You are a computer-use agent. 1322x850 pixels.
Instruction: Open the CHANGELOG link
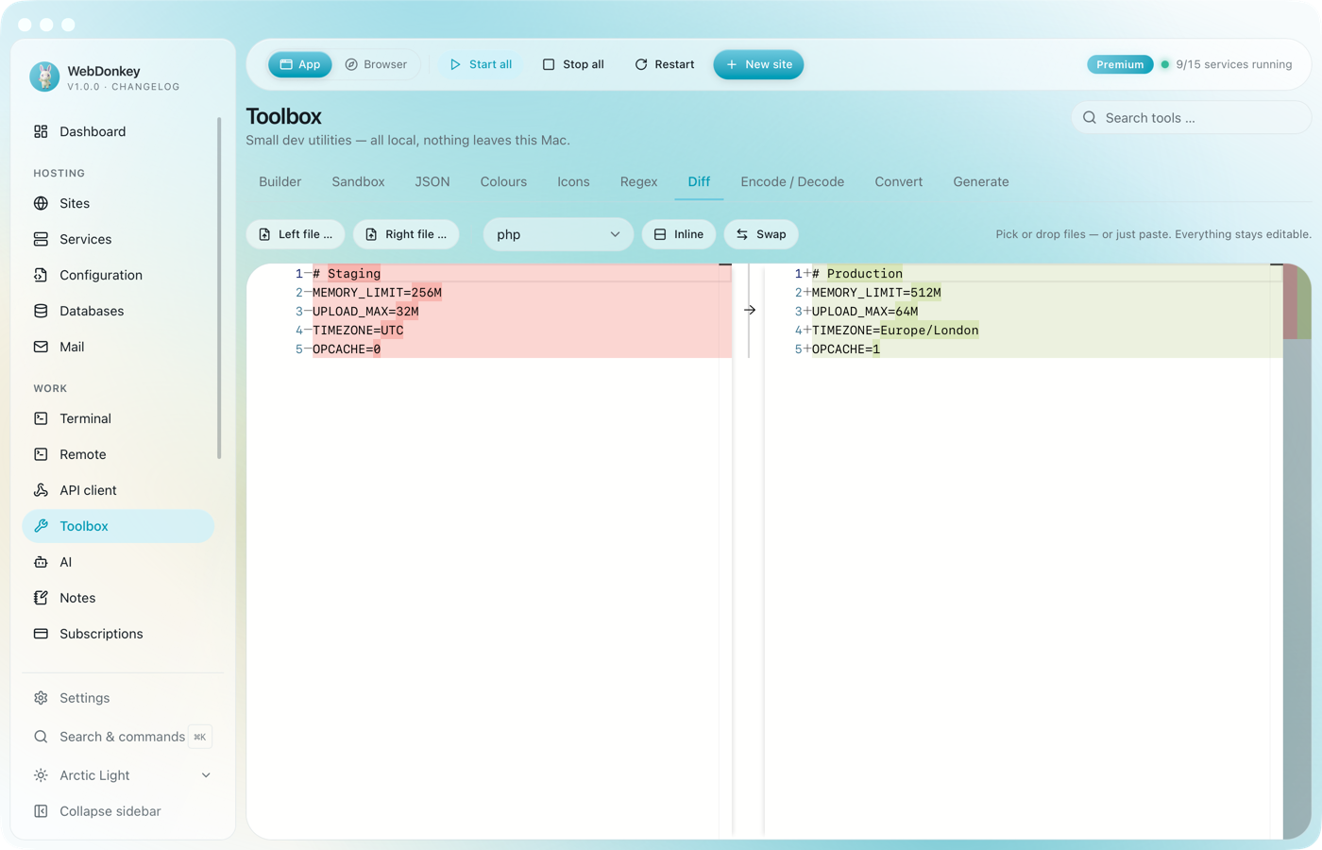[x=145, y=87]
